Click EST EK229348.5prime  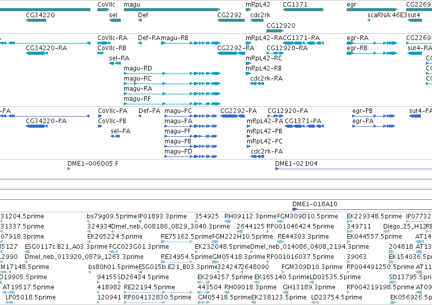375,216
